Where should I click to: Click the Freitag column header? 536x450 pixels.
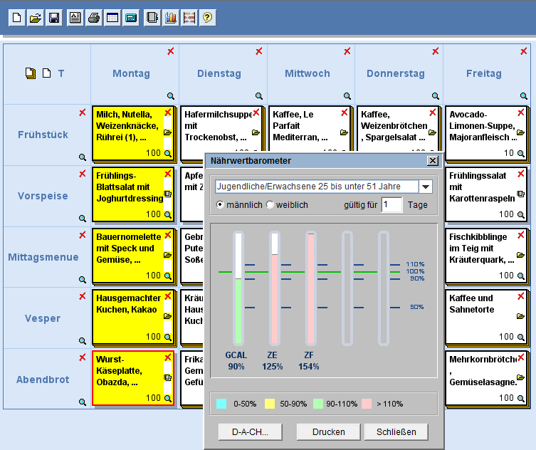coord(484,73)
